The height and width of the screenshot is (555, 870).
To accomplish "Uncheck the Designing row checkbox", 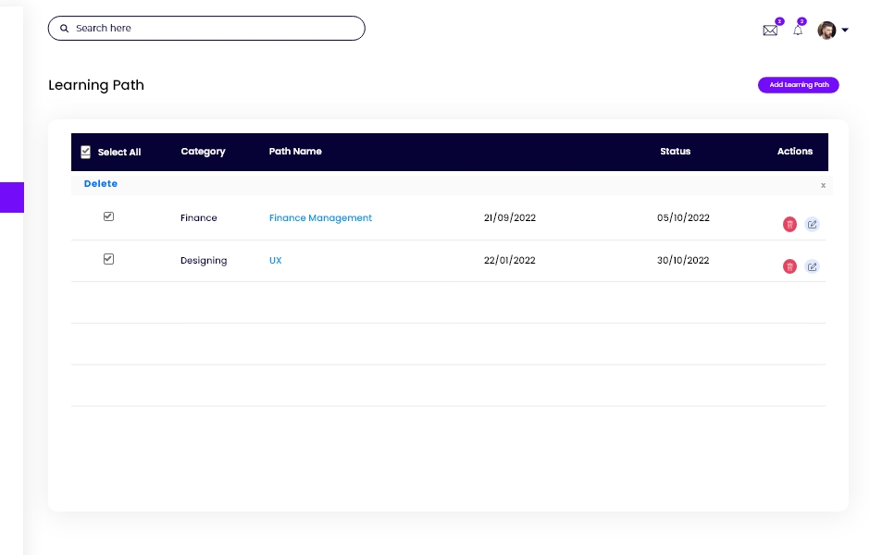I will 108,259.
